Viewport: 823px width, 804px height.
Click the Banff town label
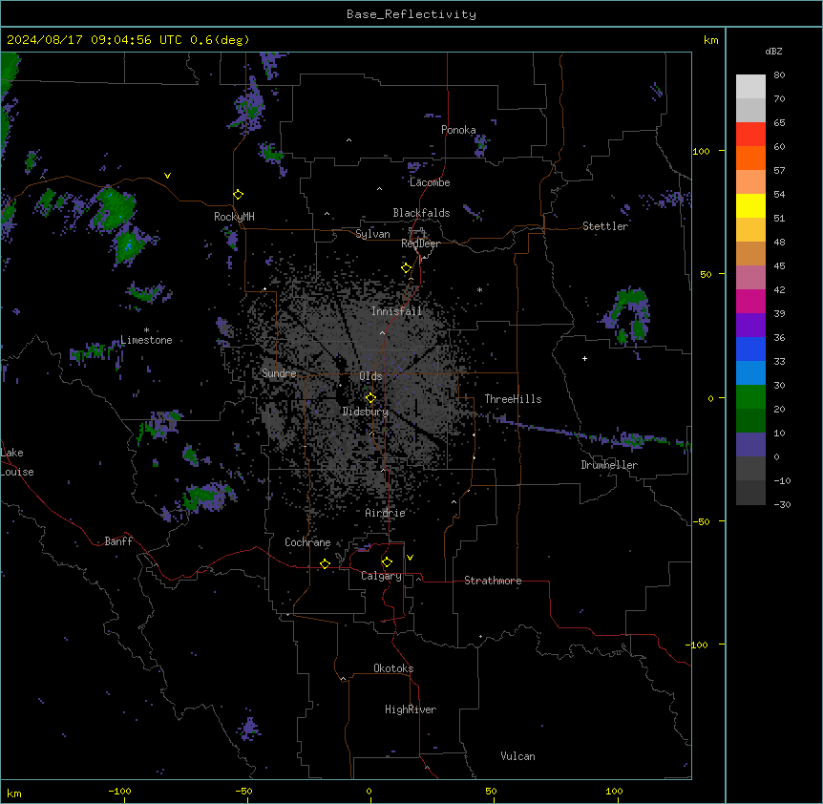(118, 541)
